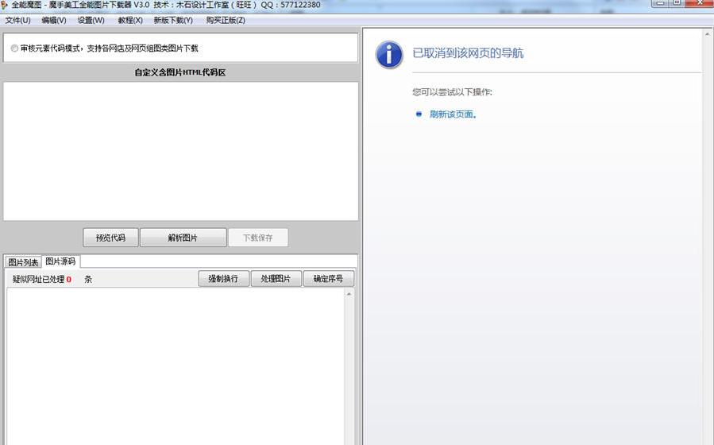Click the app icon in the title bar
The image size is (714, 445).
4,5
